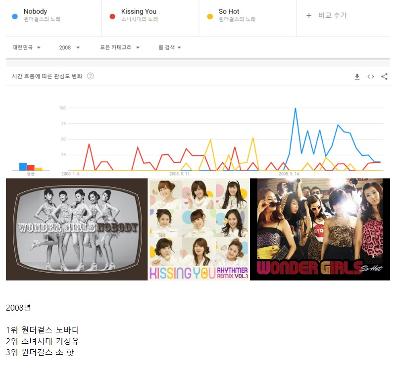Select the Nobody search term card
Image resolution: width=396 pixels, height=369 pixels.
53,18
